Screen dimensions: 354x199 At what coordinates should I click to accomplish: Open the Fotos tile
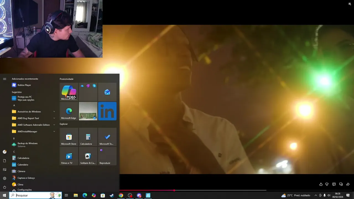tap(88, 111)
